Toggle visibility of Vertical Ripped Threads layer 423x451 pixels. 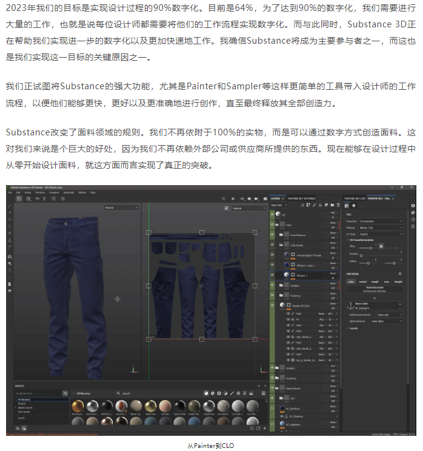[272, 255]
